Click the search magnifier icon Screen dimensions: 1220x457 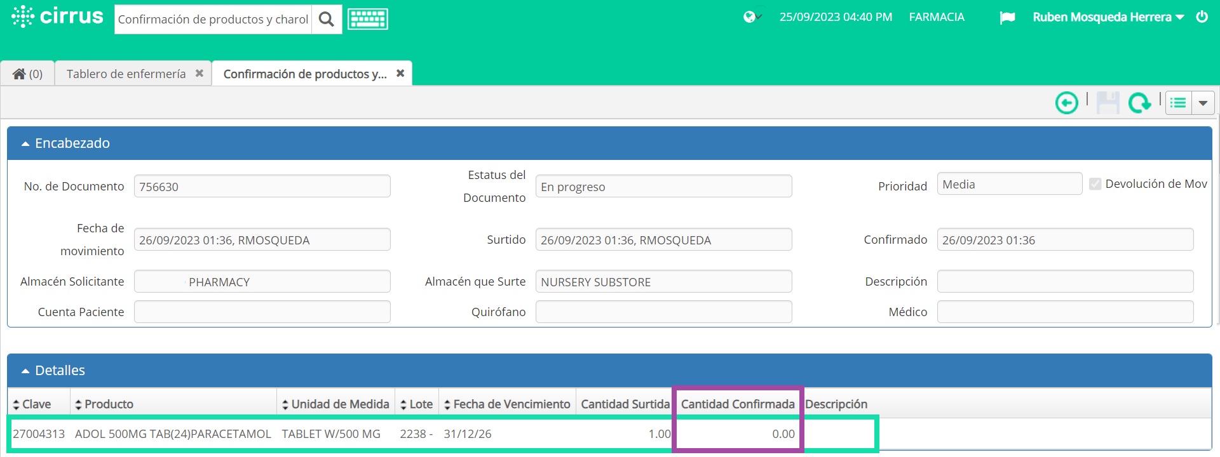(327, 20)
